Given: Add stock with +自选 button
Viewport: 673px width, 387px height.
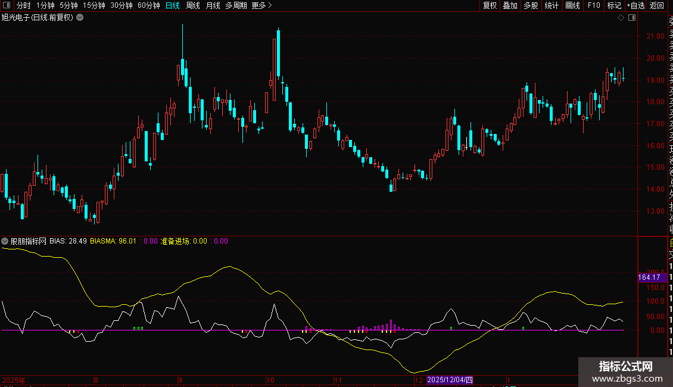Looking at the screenshot, I should pyautogui.click(x=635, y=5).
